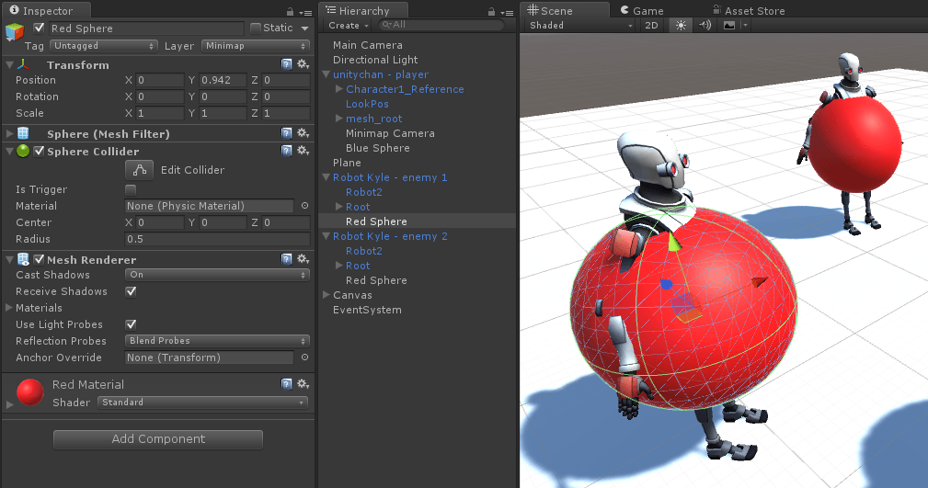Toggle the Inspector panel lock icon

(290, 11)
